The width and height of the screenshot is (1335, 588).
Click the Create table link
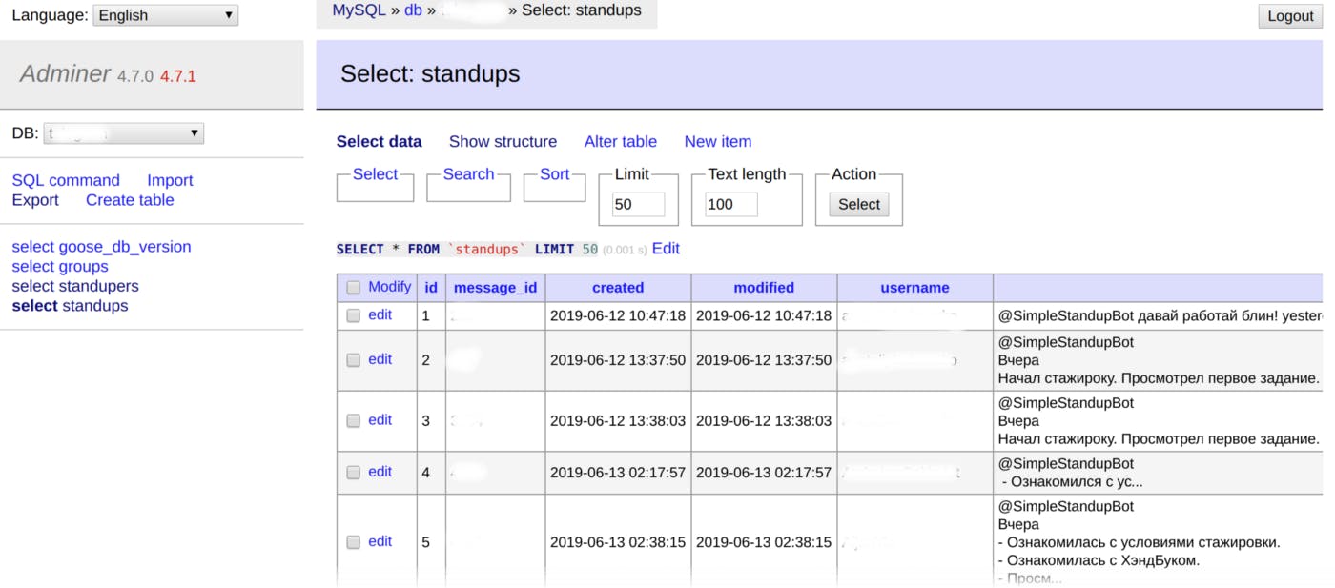[x=130, y=200]
